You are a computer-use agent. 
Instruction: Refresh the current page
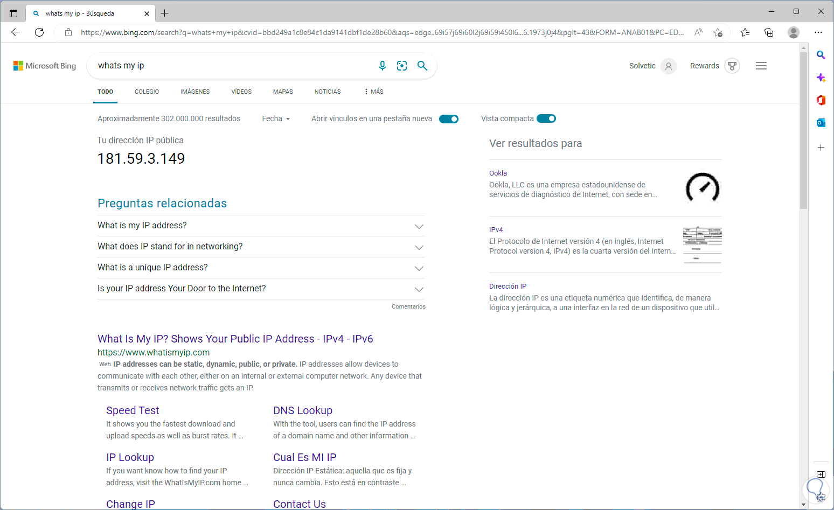[39, 32]
